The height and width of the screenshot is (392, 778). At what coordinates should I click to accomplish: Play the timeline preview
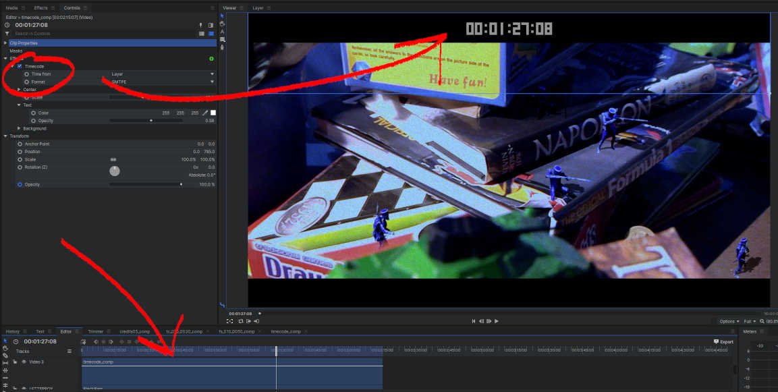[497, 321]
